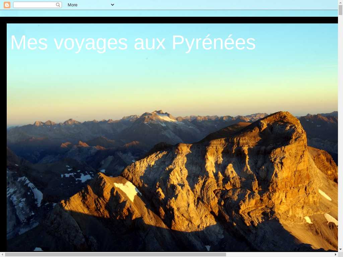Click the orange Blogger logo icon

click(7, 5)
